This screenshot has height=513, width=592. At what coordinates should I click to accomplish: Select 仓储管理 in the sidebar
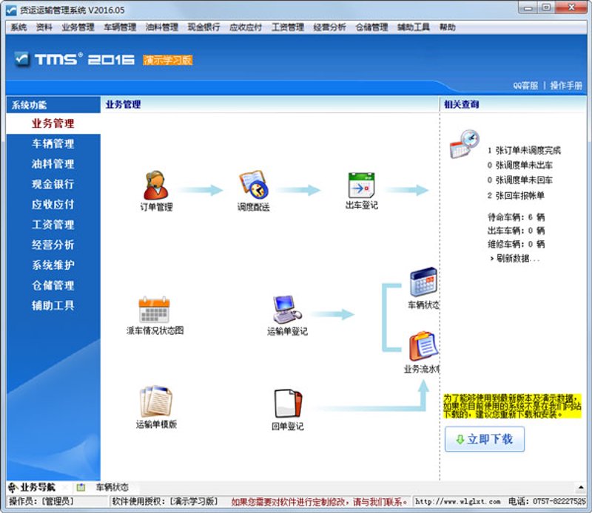(53, 285)
